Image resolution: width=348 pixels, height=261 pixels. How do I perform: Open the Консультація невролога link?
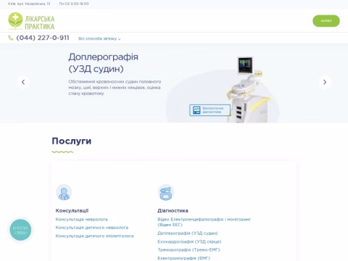point(81,220)
